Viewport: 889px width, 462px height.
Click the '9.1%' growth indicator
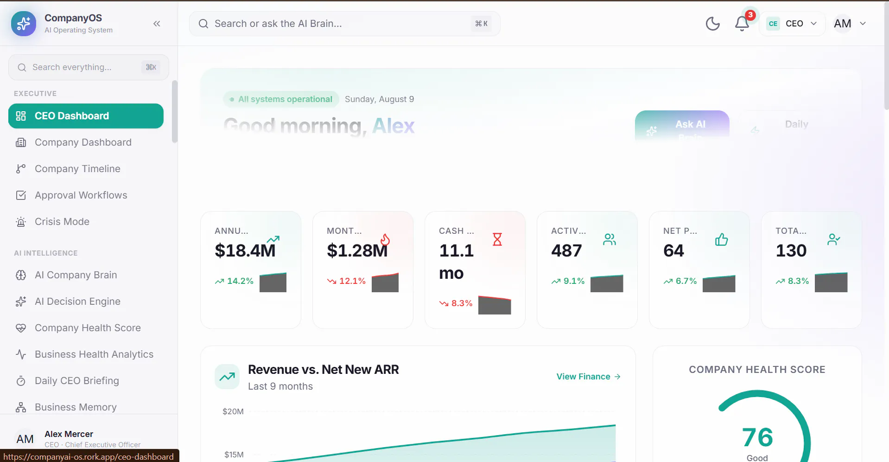click(x=568, y=281)
